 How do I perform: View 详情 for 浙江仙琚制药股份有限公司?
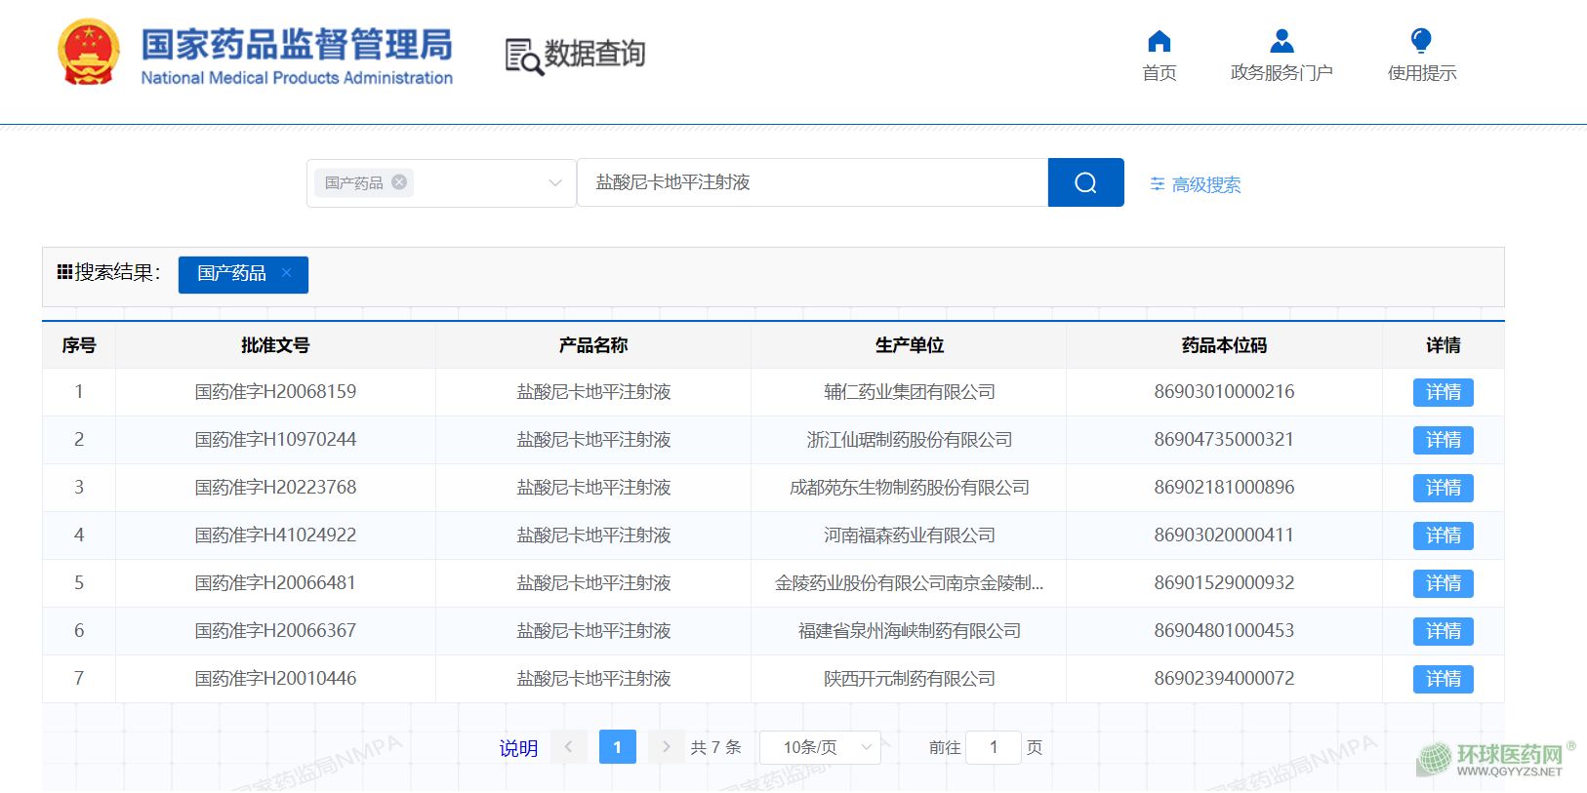point(1443,440)
